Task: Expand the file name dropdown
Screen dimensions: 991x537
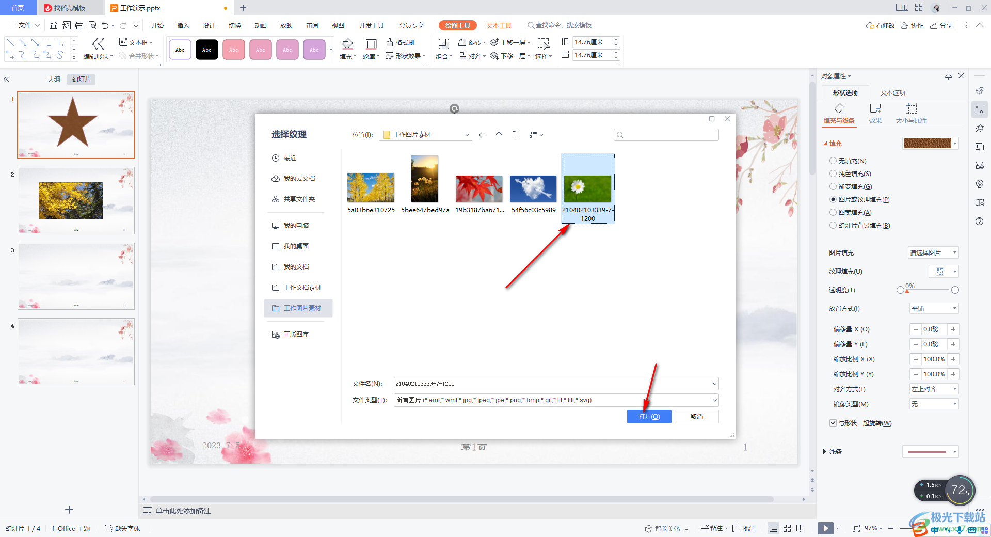Action: tap(714, 384)
